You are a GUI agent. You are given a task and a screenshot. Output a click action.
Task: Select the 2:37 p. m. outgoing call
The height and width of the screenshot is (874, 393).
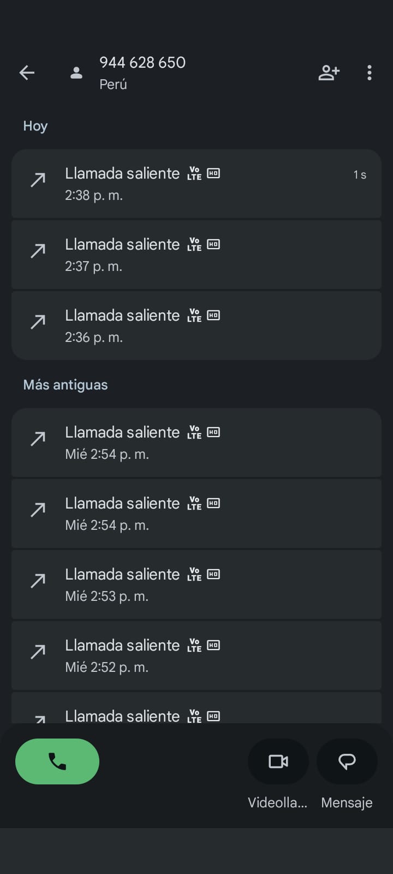click(x=196, y=255)
